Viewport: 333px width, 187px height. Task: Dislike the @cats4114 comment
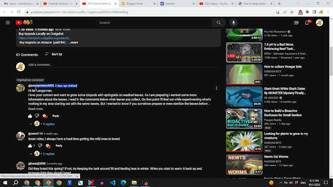[40, 145]
